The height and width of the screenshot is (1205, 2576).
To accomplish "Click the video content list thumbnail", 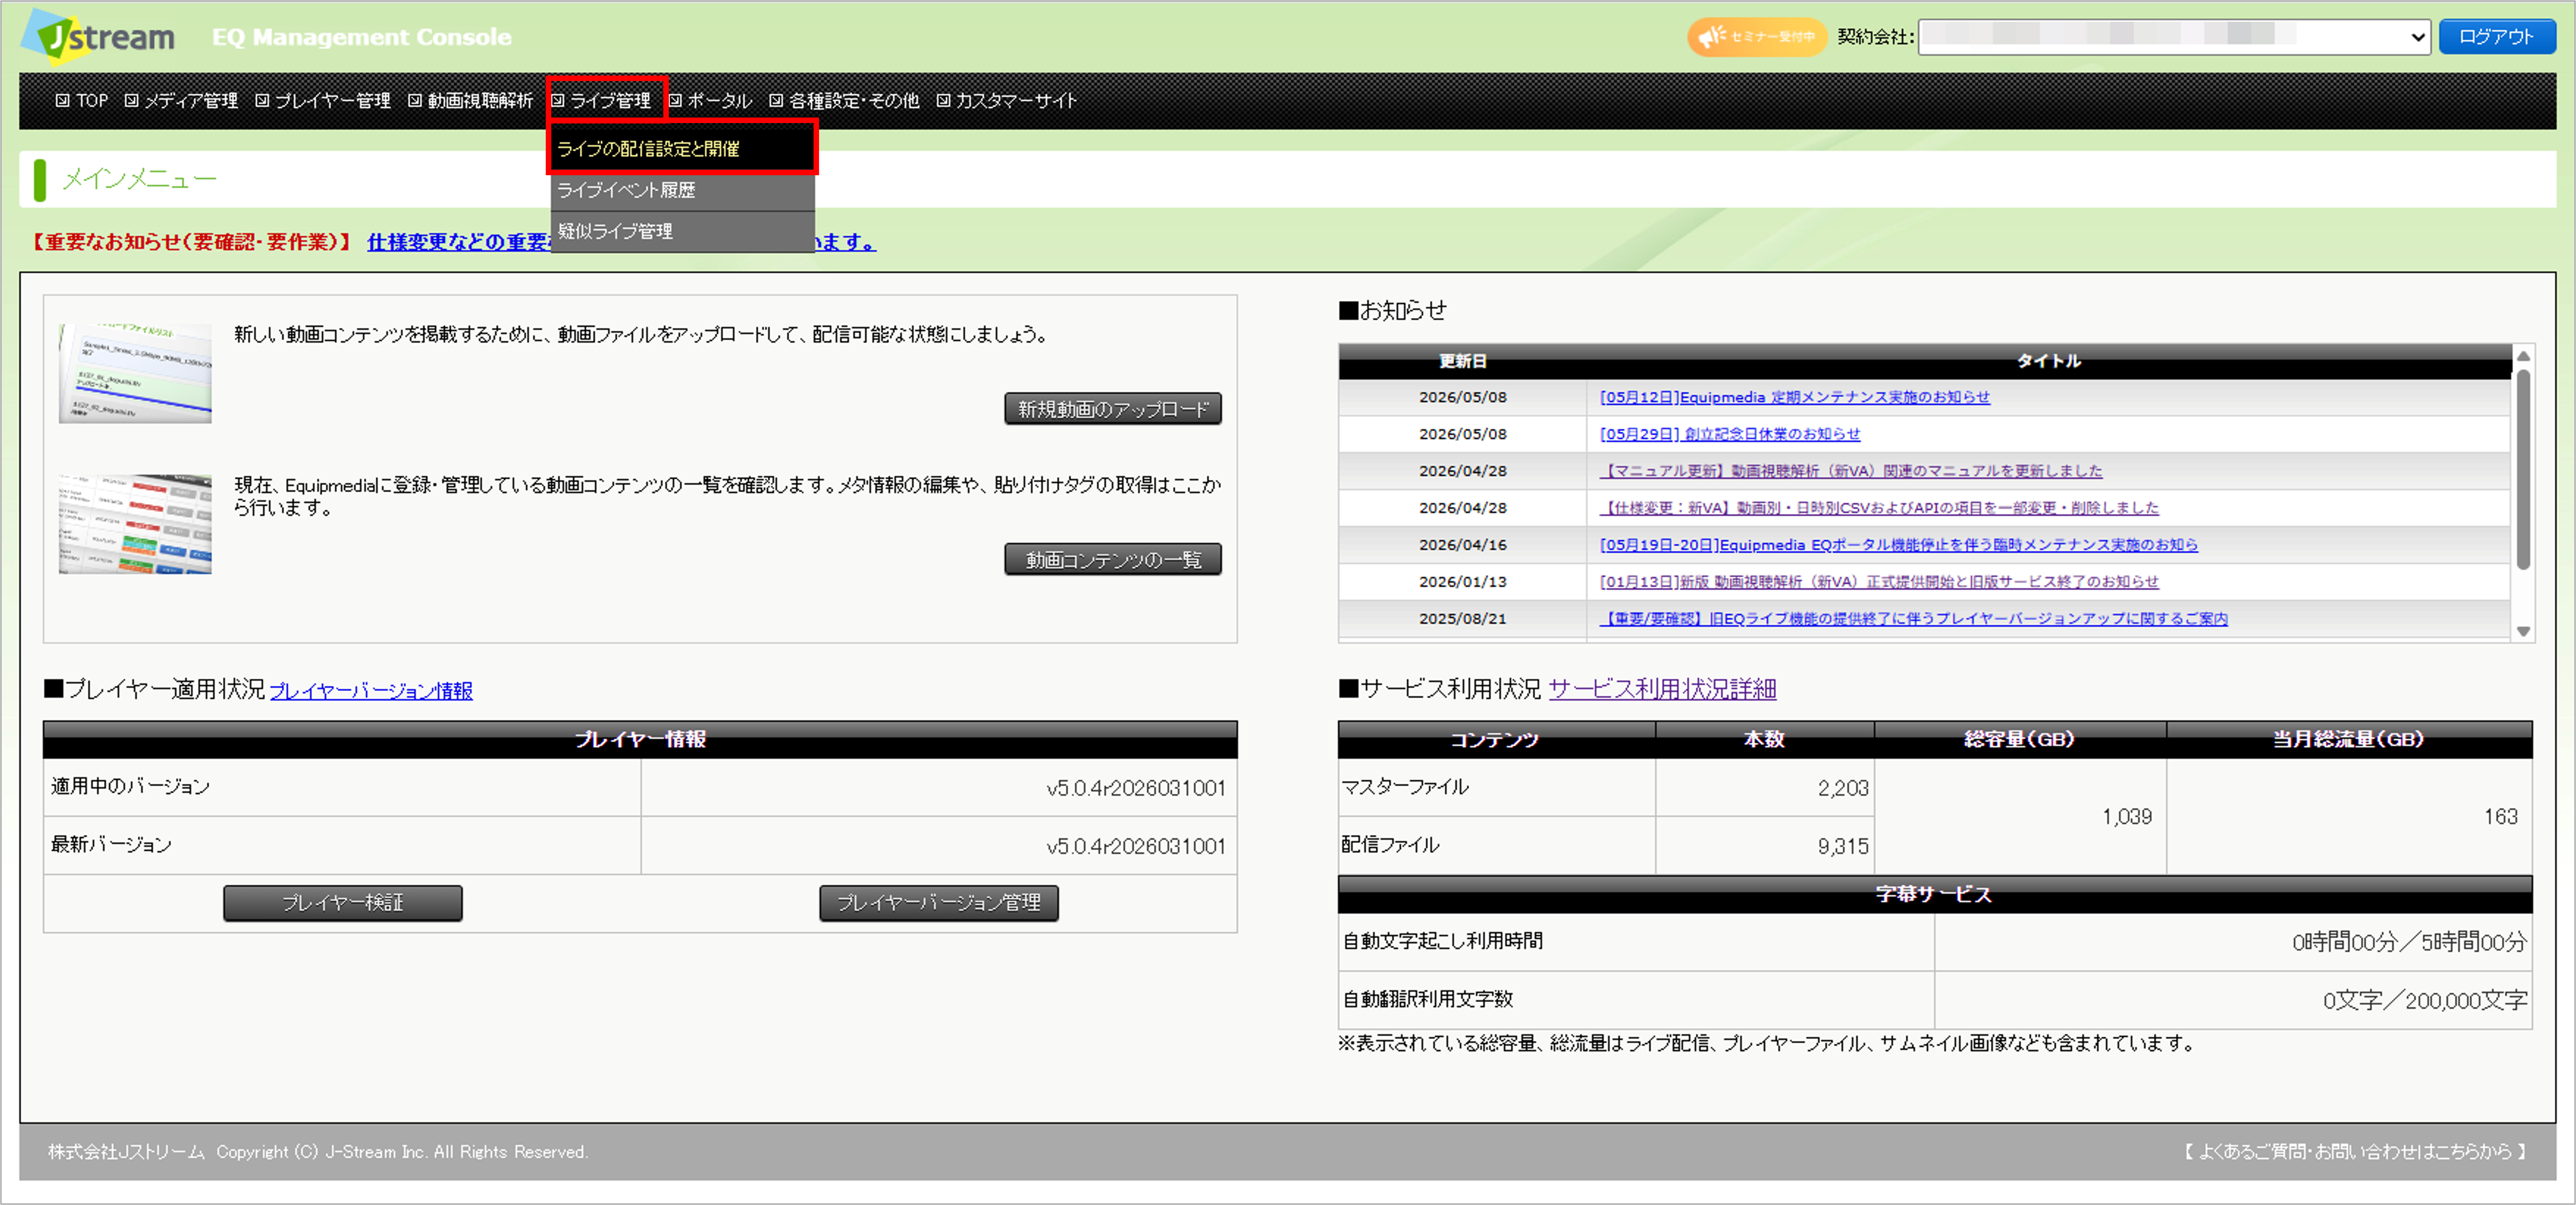I will click(x=135, y=524).
